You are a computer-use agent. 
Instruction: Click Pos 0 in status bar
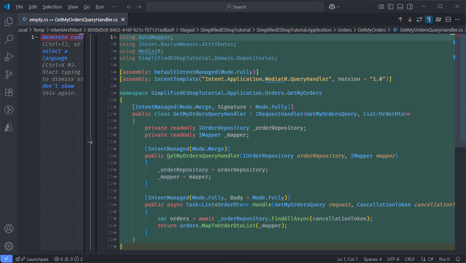coord(444,259)
